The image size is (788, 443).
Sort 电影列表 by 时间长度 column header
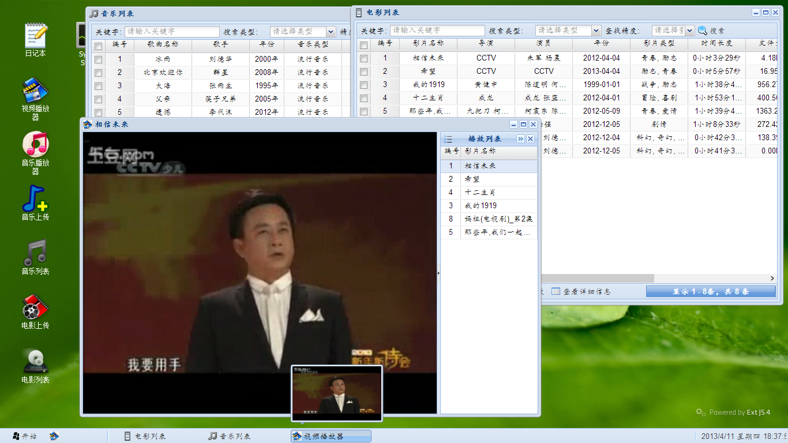[716, 43]
